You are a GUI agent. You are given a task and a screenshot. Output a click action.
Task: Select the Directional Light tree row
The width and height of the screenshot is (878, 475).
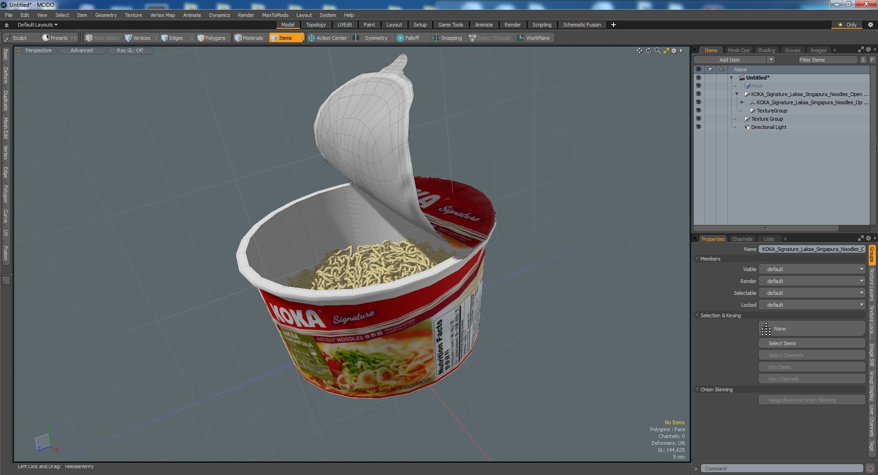(769, 127)
